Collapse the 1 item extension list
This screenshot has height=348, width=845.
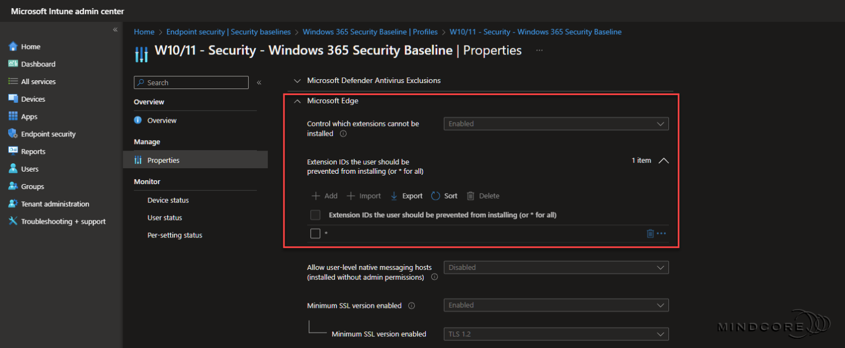coord(663,161)
